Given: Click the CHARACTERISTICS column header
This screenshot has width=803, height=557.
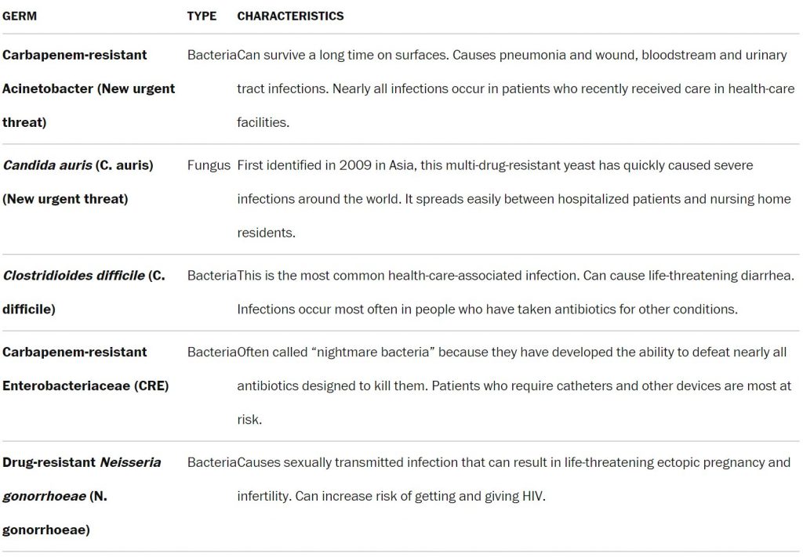Looking at the screenshot, I should click(290, 16).
